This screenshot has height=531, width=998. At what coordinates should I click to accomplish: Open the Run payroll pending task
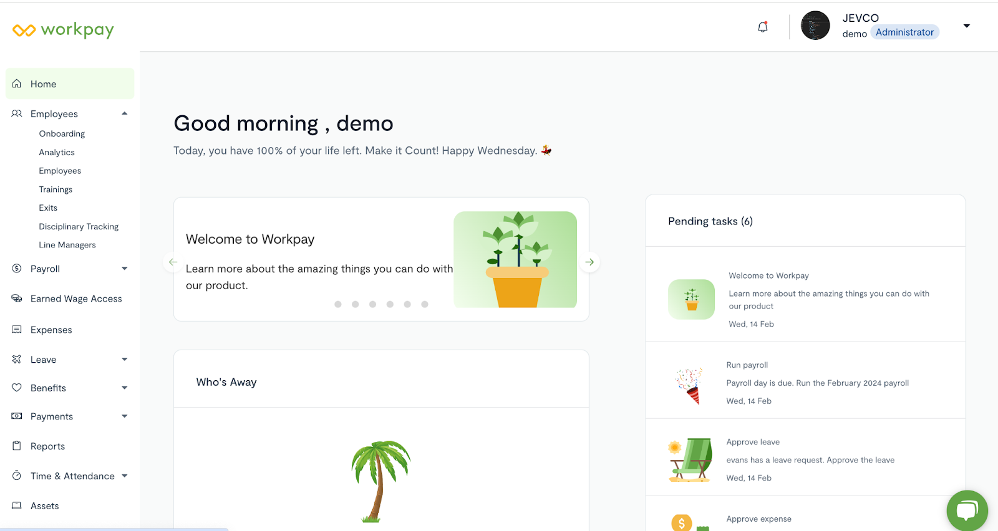point(805,380)
